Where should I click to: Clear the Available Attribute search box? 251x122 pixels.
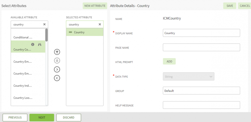pos(45,24)
